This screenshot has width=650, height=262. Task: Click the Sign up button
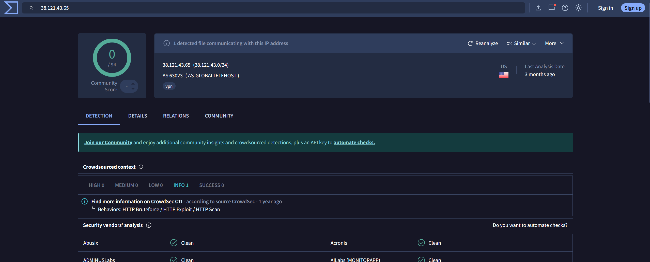click(633, 8)
